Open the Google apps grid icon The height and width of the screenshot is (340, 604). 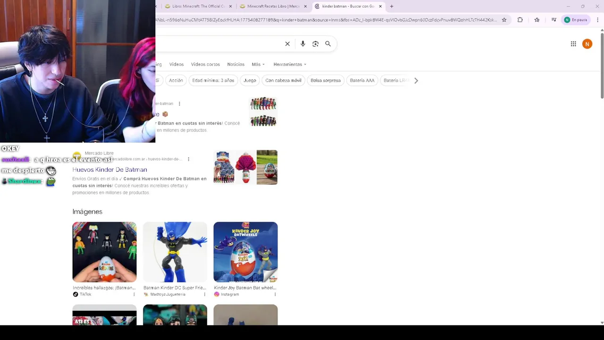tap(573, 44)
